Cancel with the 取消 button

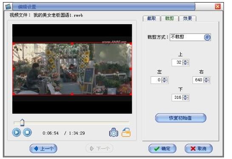[198, 148]
